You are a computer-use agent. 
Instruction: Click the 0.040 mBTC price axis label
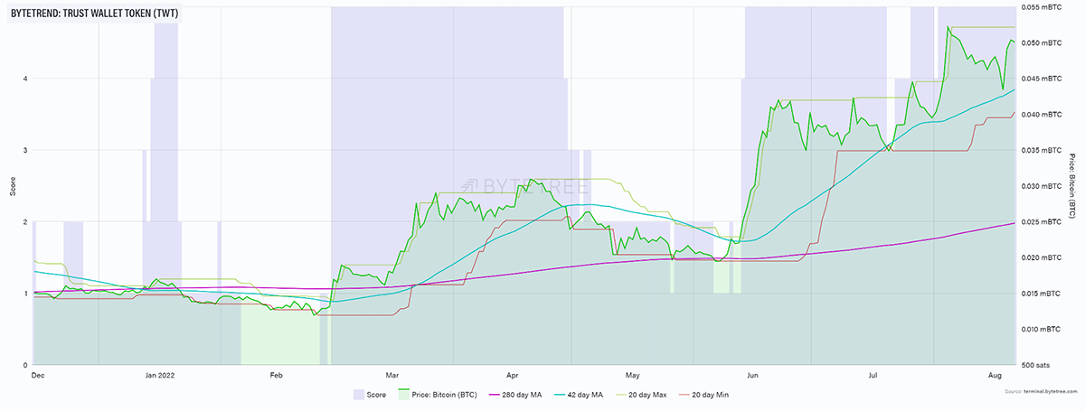point(1040,114)
